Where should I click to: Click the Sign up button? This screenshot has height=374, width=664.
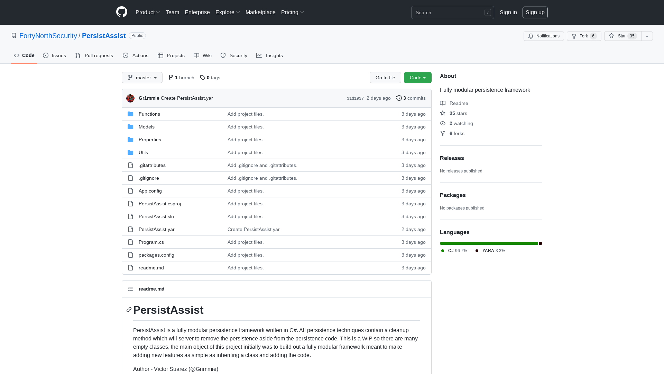pos(535,12)
